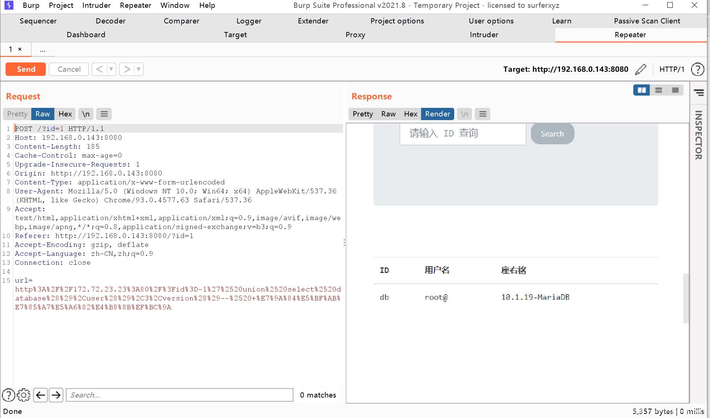Viewport: 710px width, 418px height.
Task: Open the Decoder tab
Action: pyautogui.click(x=111, y=21)
